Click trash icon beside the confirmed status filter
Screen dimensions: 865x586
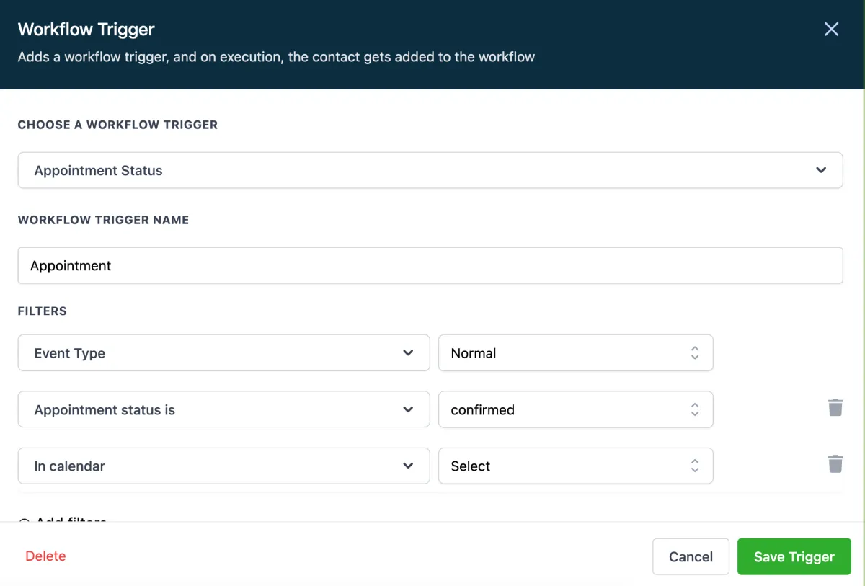click(835, 408)
